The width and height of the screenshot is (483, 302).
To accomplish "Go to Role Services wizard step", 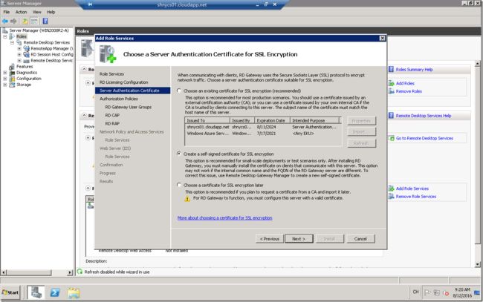I will [111, 74].
